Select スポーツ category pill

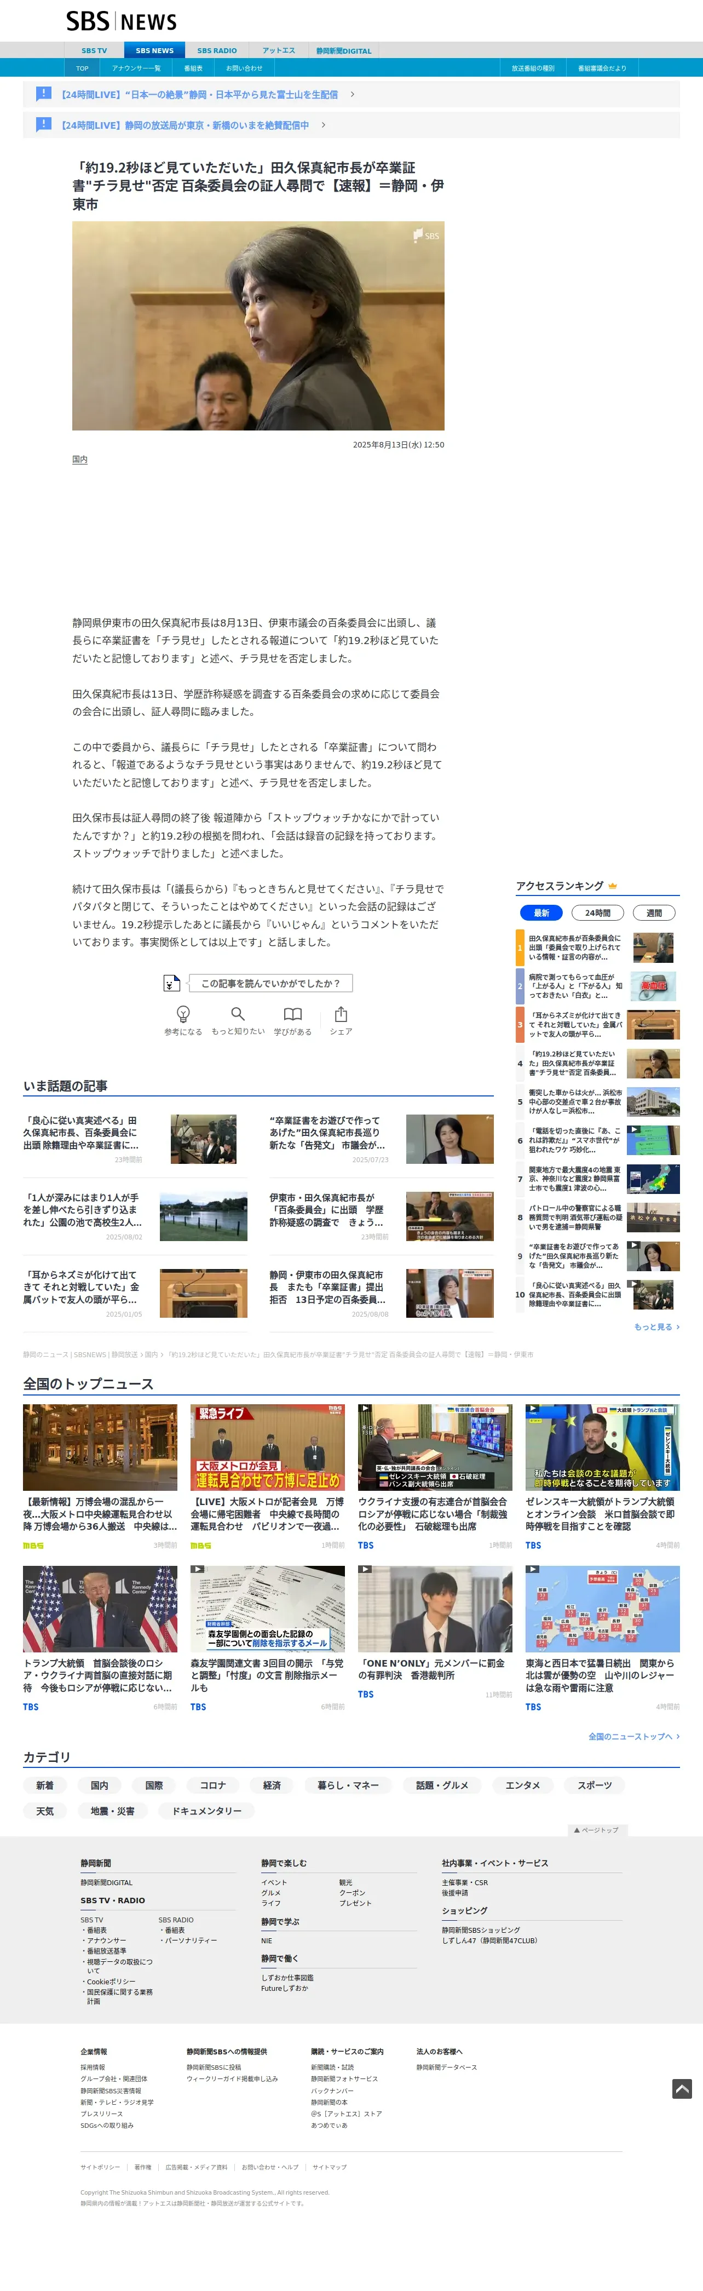(595, 1785)
